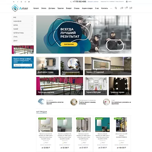
Task: Open the Гримерные зеркала tile
Action: click(x=120, y=86)
